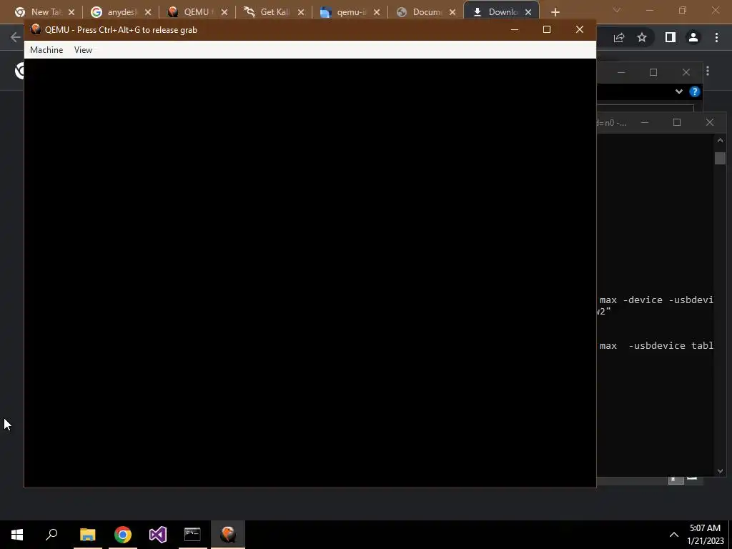This screenshot has width=732, height=549.
Task: Open the Windows Start menu
Action: pyautogui.click(x=17, y=535)
